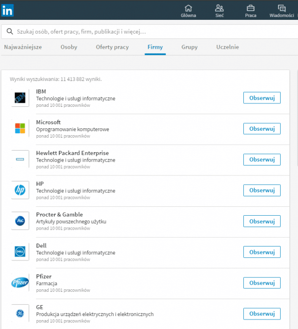Click 'Farmacja' under Pfizer
Viewport: 298px width, 329px height.
point(47,283)
